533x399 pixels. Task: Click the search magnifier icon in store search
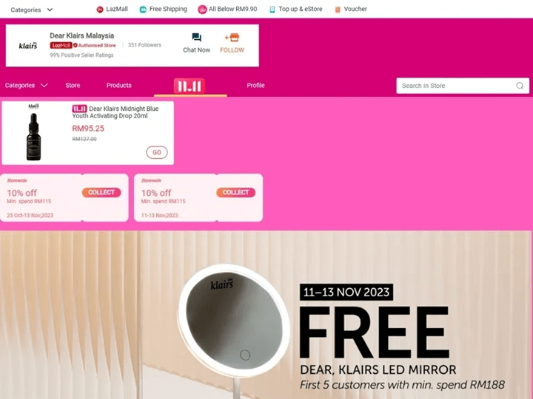coord(520,86)
